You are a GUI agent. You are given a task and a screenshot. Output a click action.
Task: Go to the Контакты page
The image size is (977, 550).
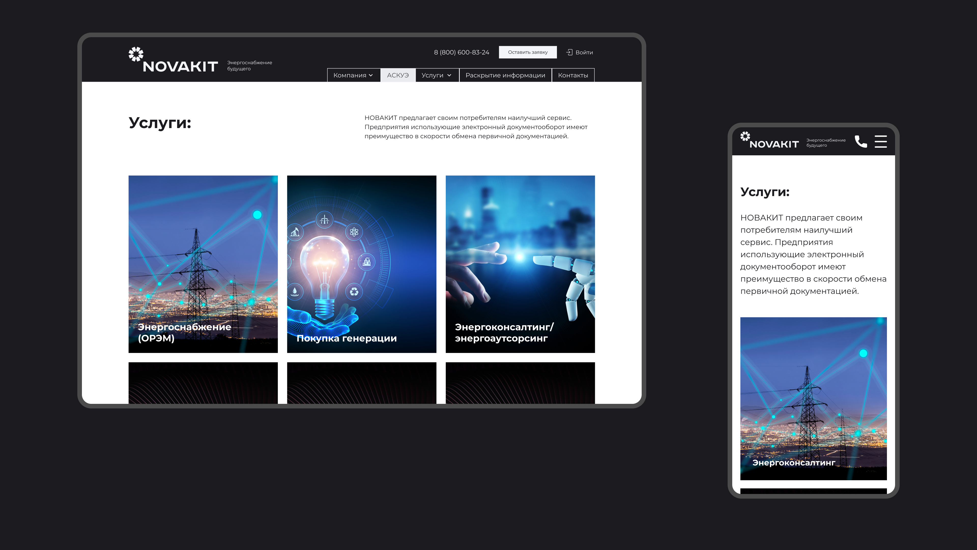(x=573, y=75)
